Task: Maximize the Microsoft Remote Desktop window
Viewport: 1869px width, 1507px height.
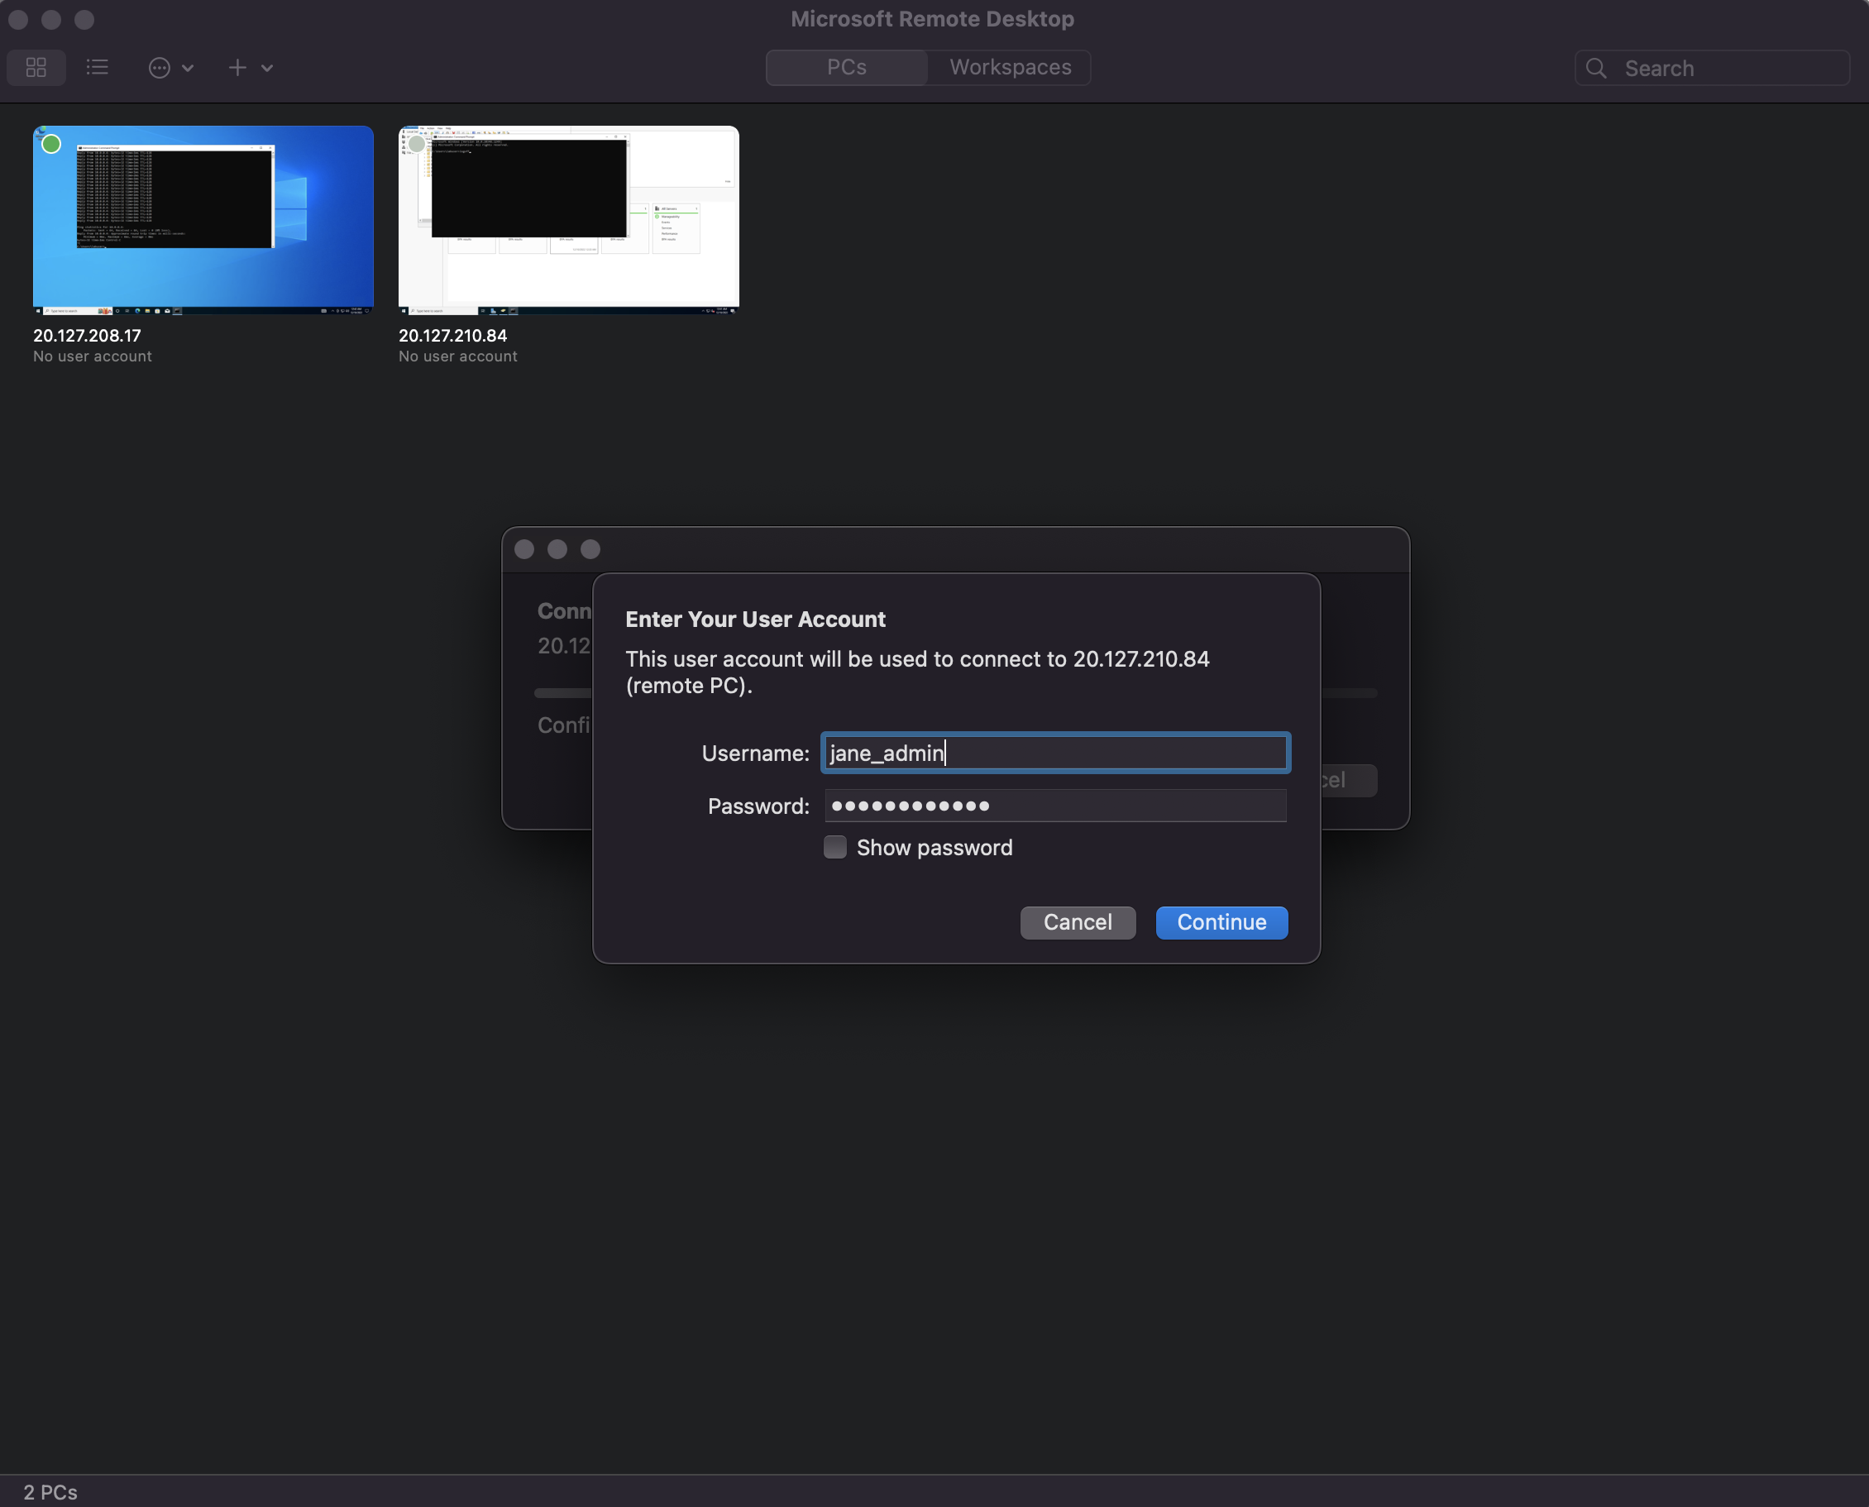Action: coord(84,19)
